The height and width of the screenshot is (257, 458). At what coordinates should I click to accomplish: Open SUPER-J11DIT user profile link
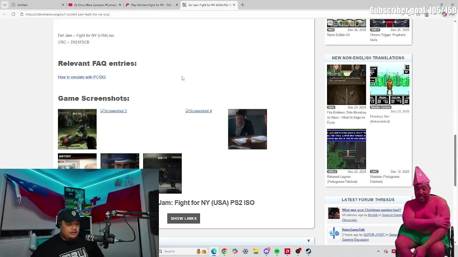pyautogui.click(x=374, y=235)
